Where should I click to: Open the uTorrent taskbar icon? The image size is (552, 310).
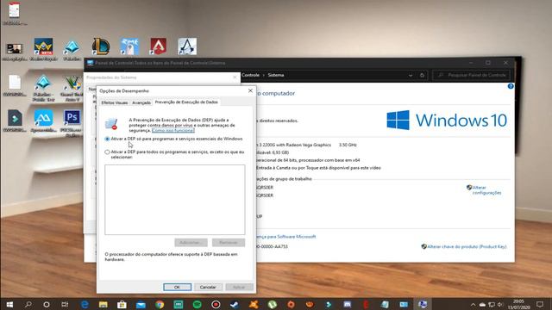point(273,304)
